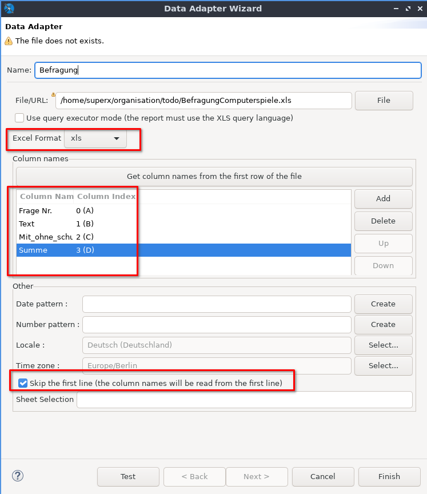
Task: Uncheck the Skip the first line option
Action: click(23, 383)
